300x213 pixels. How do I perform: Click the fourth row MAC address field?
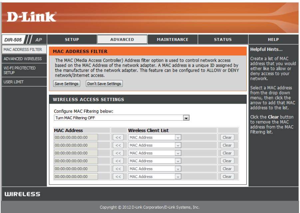coord(76,161)
